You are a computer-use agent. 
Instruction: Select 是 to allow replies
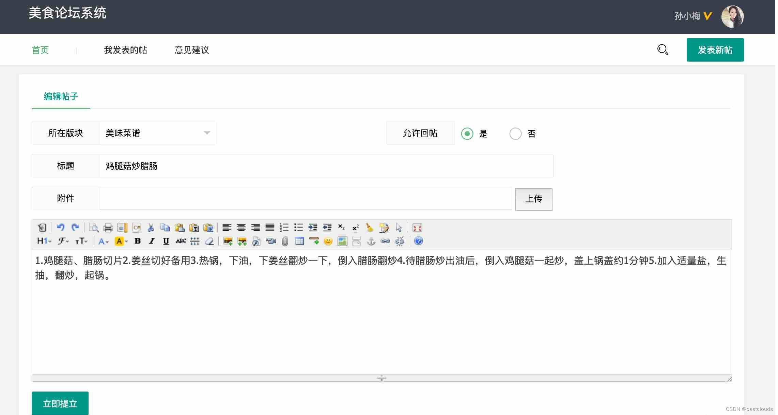tap(467, 134)
